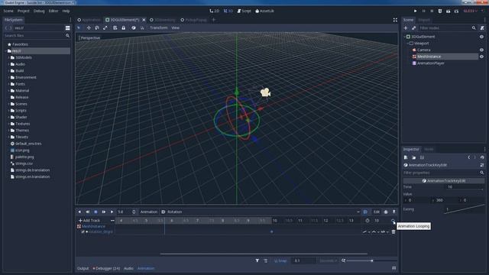
Task: Select strings.csv file in FileSystem
Action: click(24, 163)
